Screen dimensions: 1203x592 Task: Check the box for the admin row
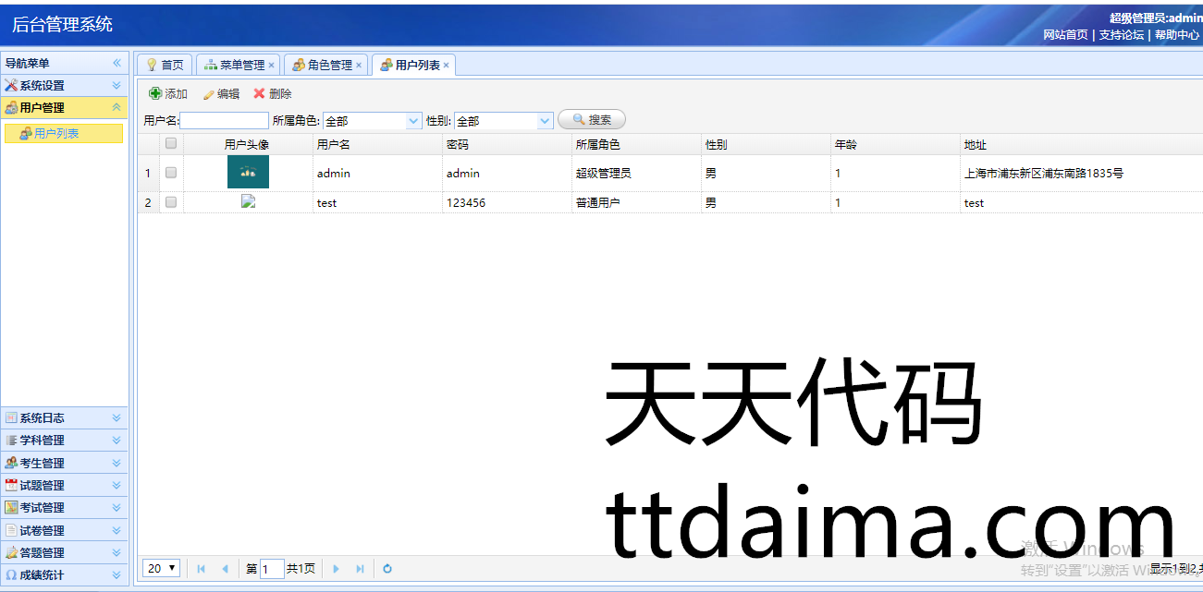[x=171, y=173]
